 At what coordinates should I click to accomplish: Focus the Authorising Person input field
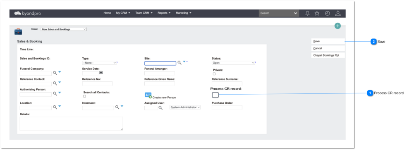point(36,94)
